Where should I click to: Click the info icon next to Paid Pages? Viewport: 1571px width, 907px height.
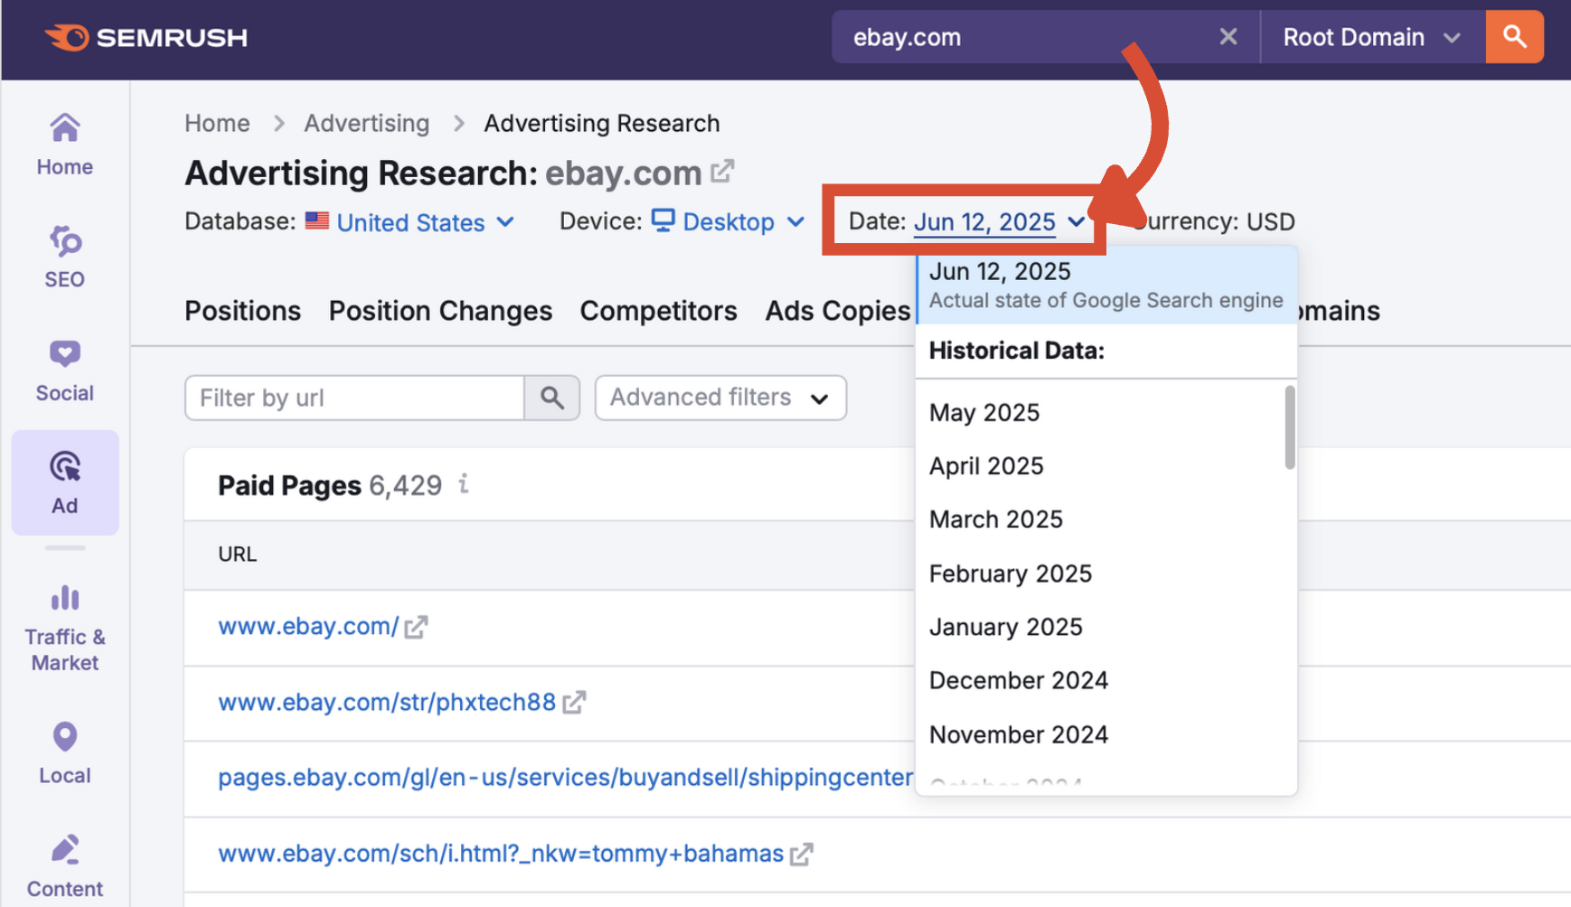point(464,485)
